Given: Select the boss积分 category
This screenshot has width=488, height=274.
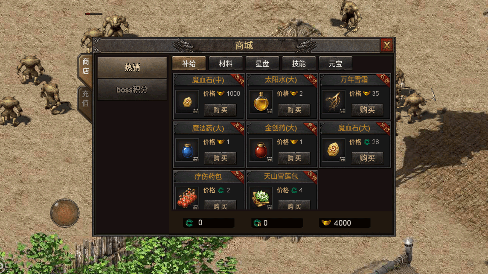Looking at the screenshot, I should pyautogui.click(x=132, y=90).
